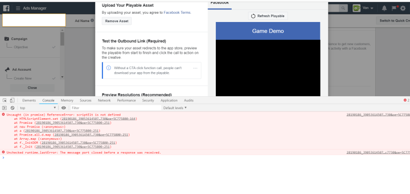
Task: Toggle the live expression eye icon
Action: point(64,108)
